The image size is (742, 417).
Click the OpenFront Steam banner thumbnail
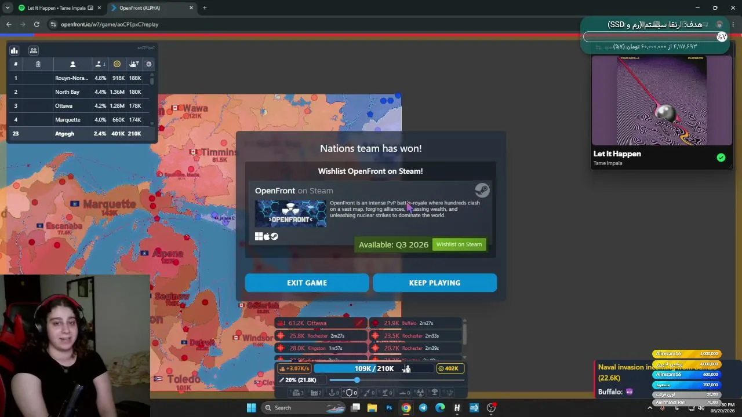pyautogui.click(x=290, y=214)
